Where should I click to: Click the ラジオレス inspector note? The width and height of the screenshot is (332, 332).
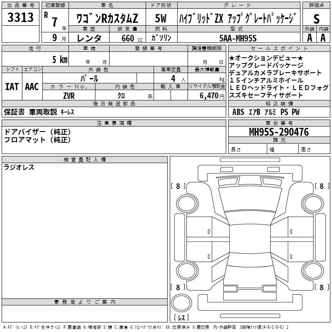19,167
